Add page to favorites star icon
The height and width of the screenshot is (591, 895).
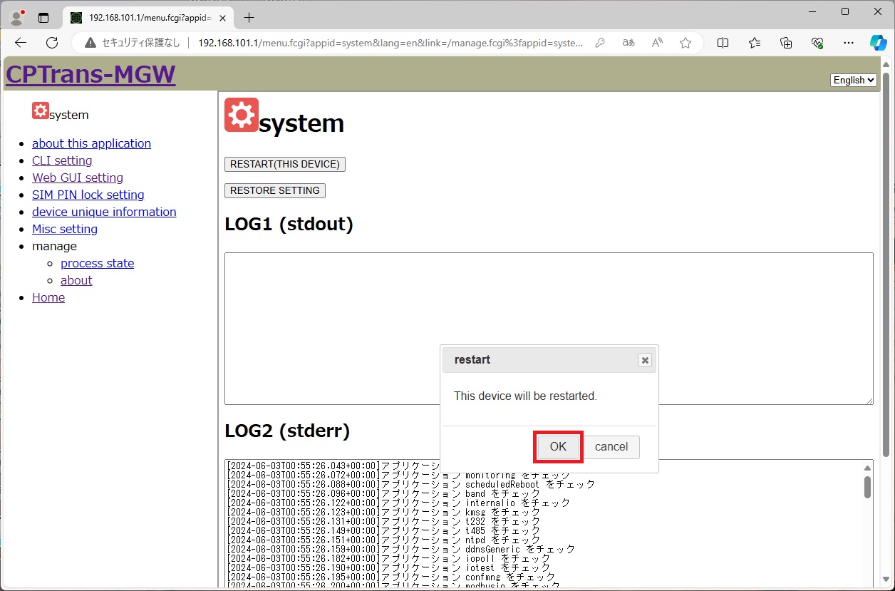pyautogui.click(x=685, y=43)
